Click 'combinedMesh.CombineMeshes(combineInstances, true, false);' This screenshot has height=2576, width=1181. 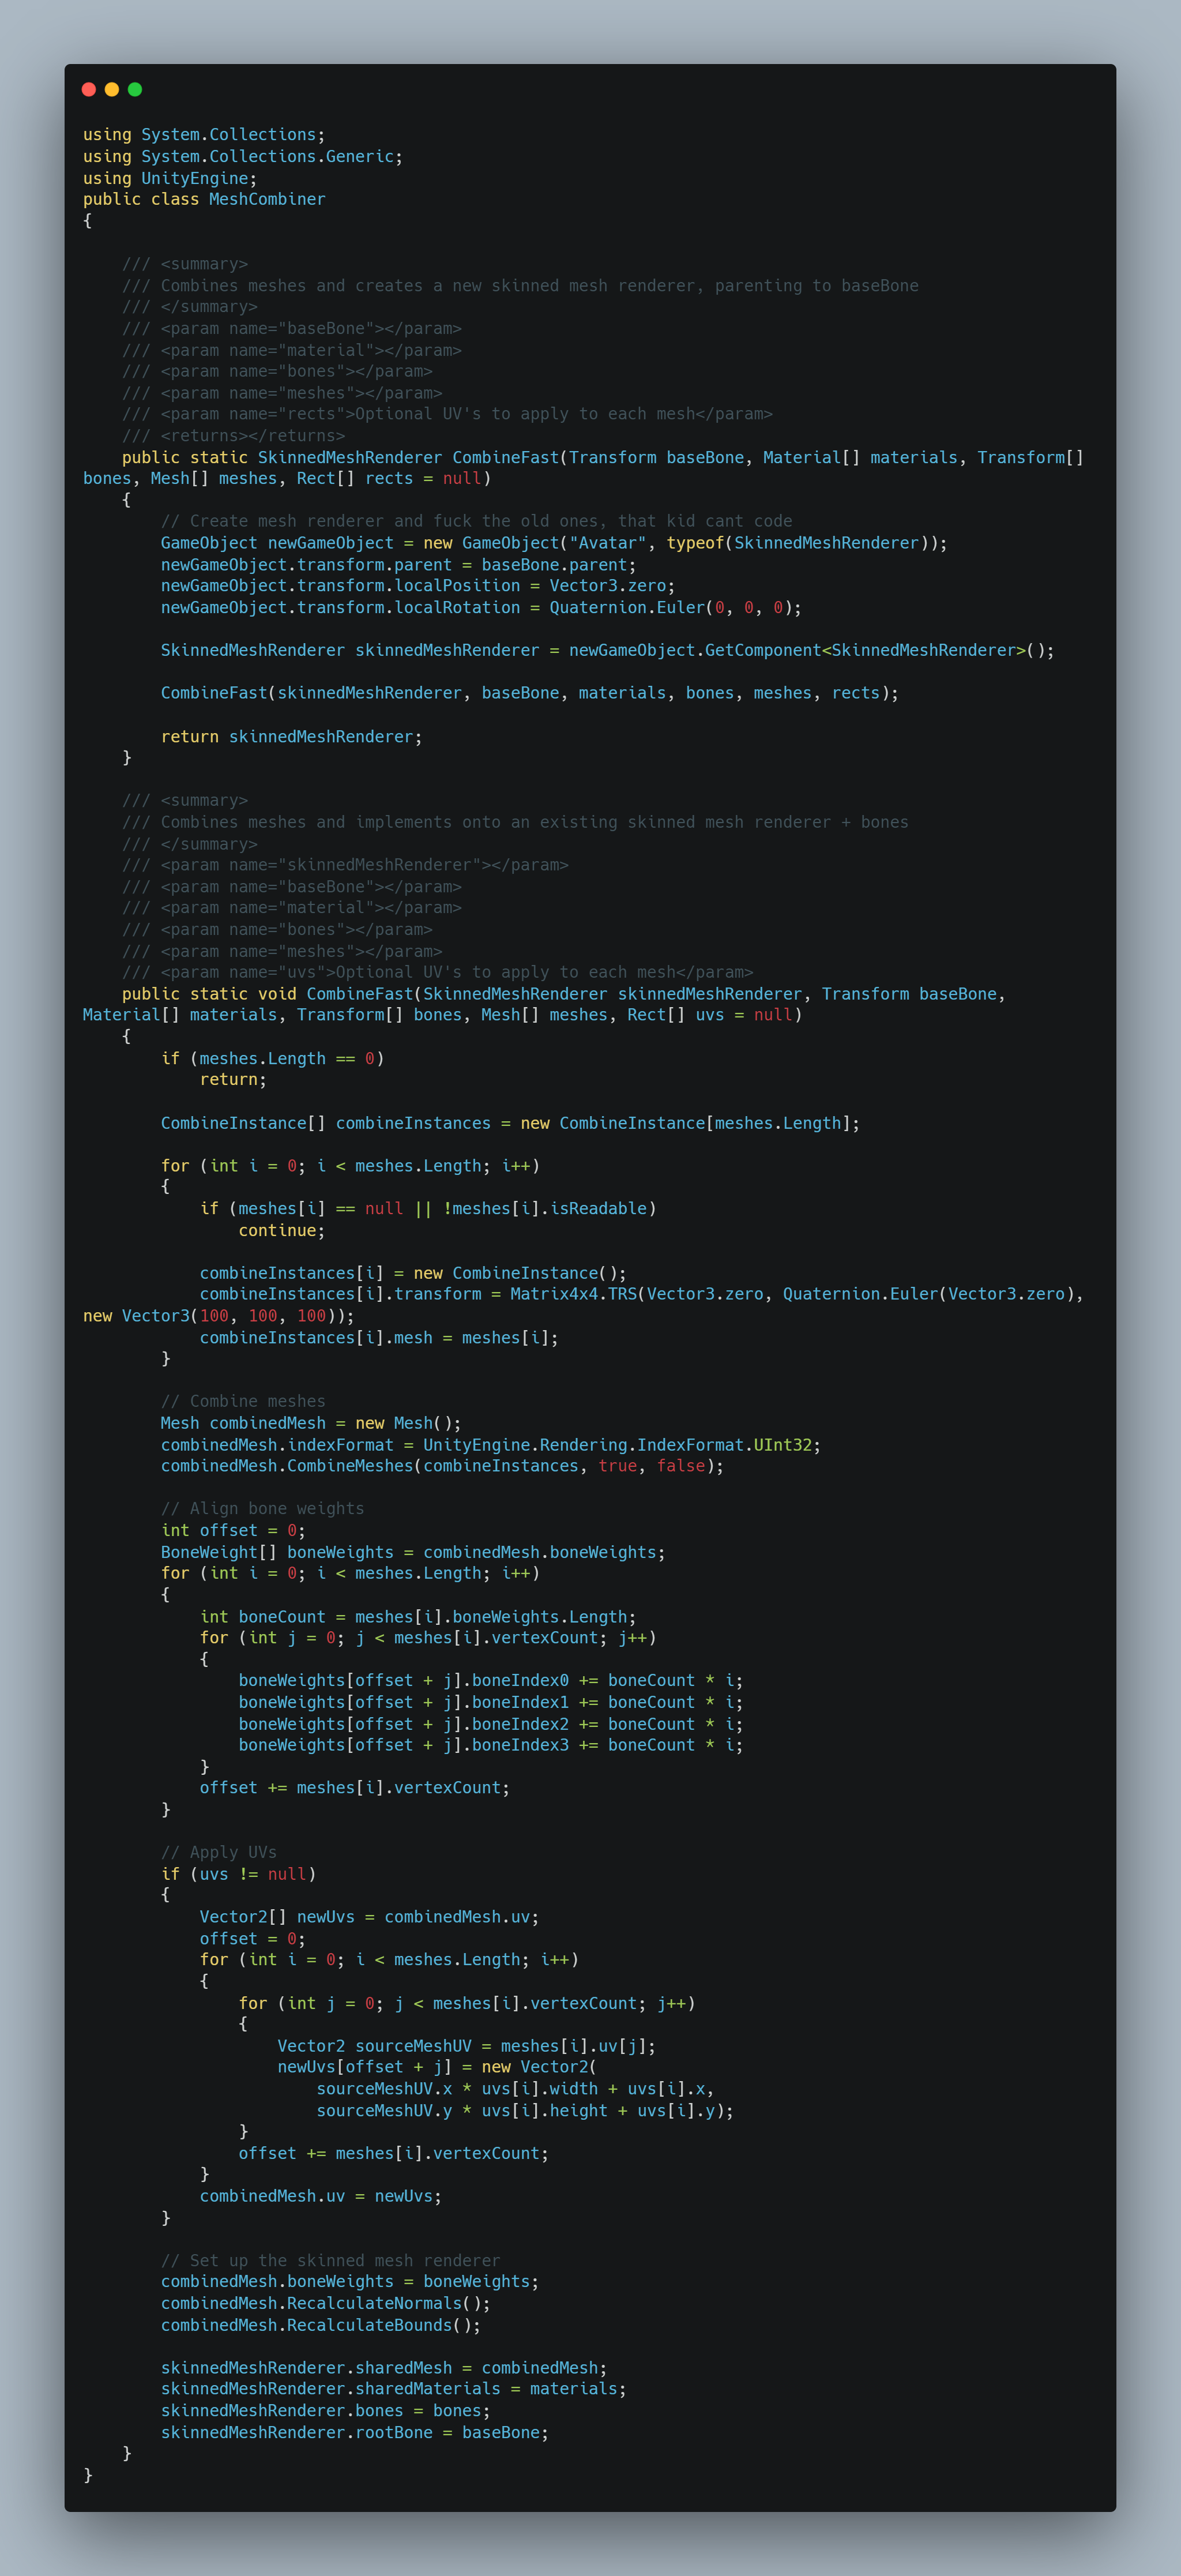(x=442, y=1466)
